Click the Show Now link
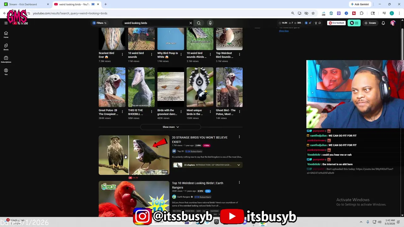404x227 pixels. coord(284,31)
